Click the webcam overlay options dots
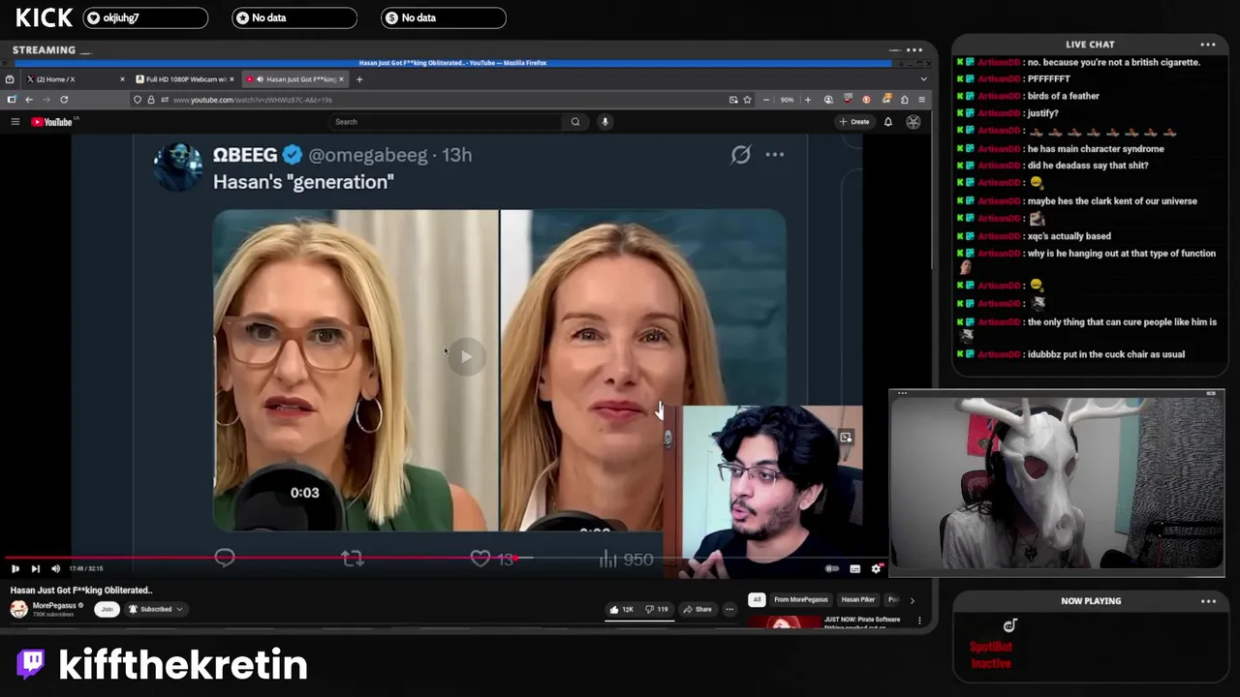Screen dimensions: 1240x697 click(x=901, y=393)
